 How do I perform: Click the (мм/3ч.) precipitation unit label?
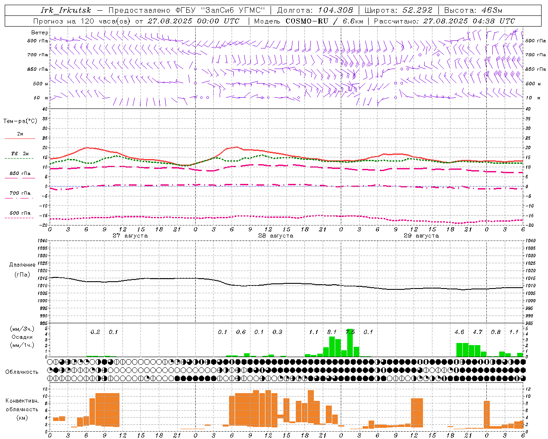click(x=22, y=329)
